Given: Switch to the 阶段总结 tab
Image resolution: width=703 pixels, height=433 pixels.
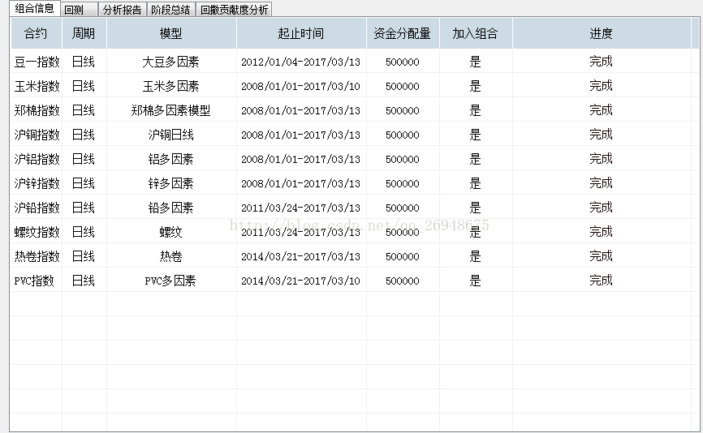Looking at the screenshot, I should [x=170, y=10].
